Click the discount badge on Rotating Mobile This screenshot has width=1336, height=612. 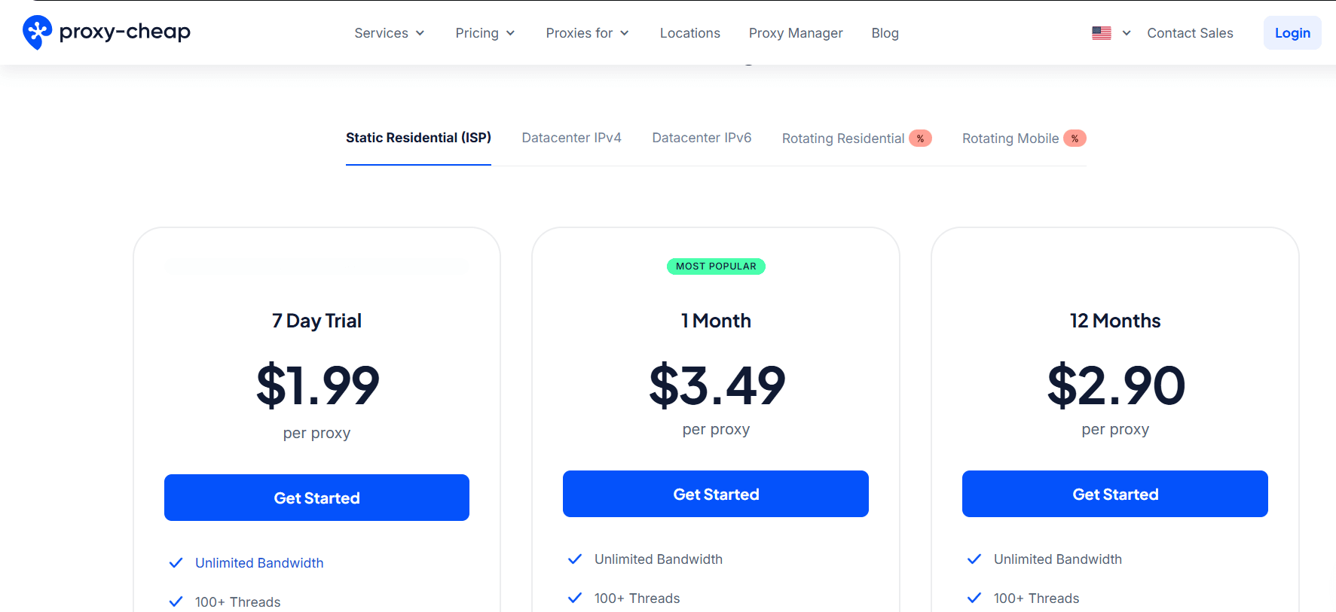pyautogui.click(x=1075, y=139)
